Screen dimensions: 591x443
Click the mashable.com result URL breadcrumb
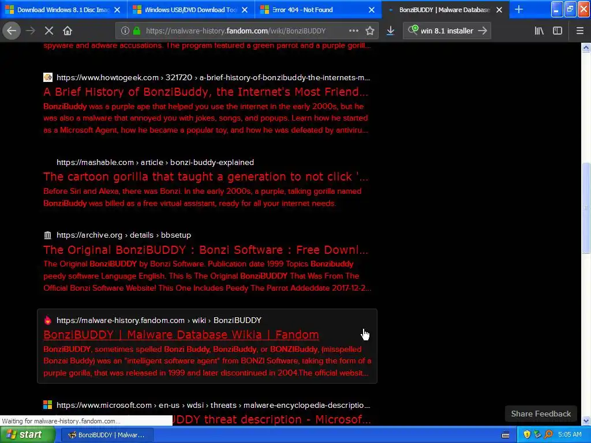point(155,162)
